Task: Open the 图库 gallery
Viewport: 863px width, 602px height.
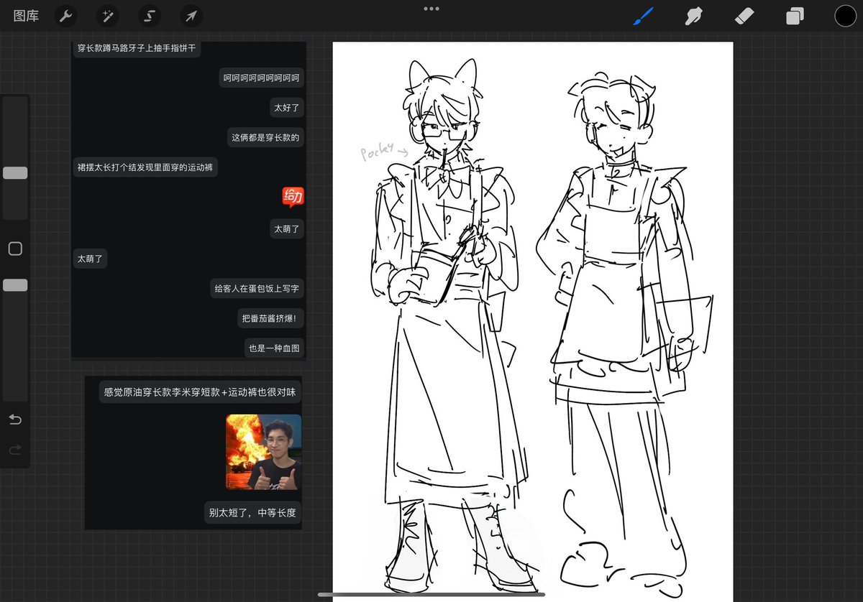Action: tap(27, 16)
